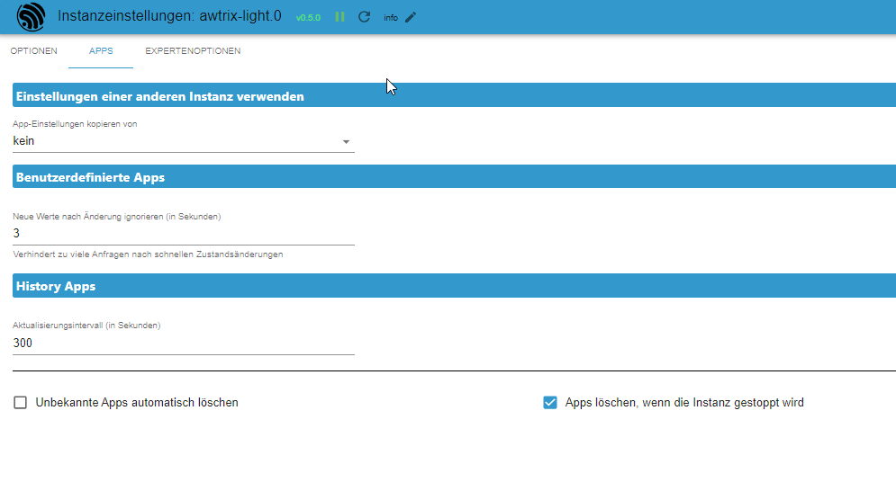
Task: Click the dropdown arrow next to kein
Action: 346,141
